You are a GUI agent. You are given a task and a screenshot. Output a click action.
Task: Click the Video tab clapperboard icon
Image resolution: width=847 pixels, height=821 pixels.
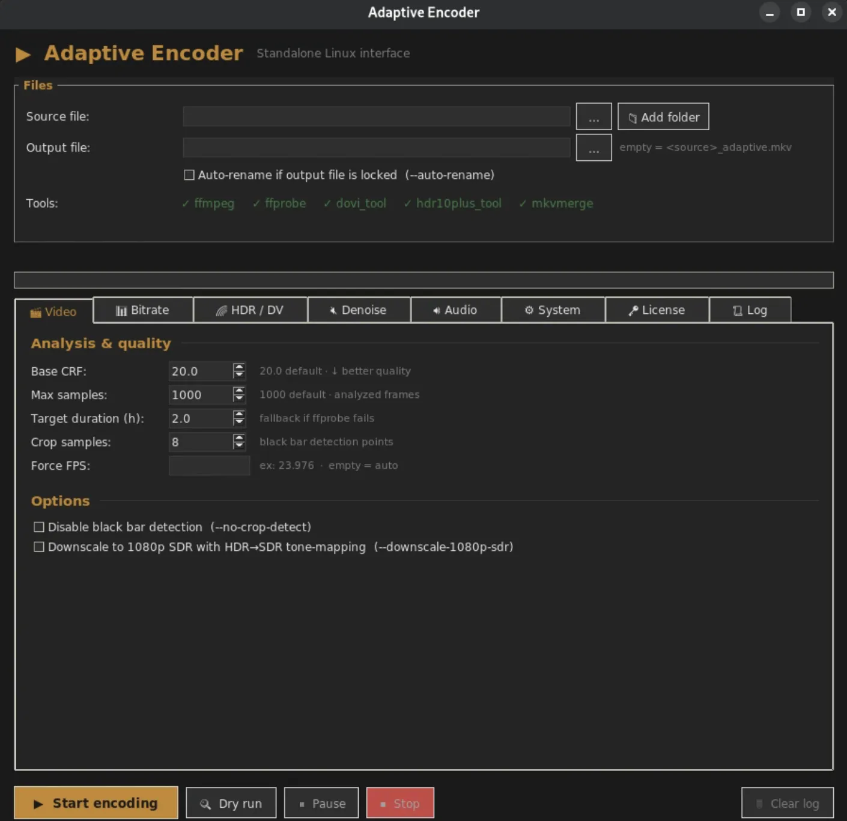pos(36,312)
